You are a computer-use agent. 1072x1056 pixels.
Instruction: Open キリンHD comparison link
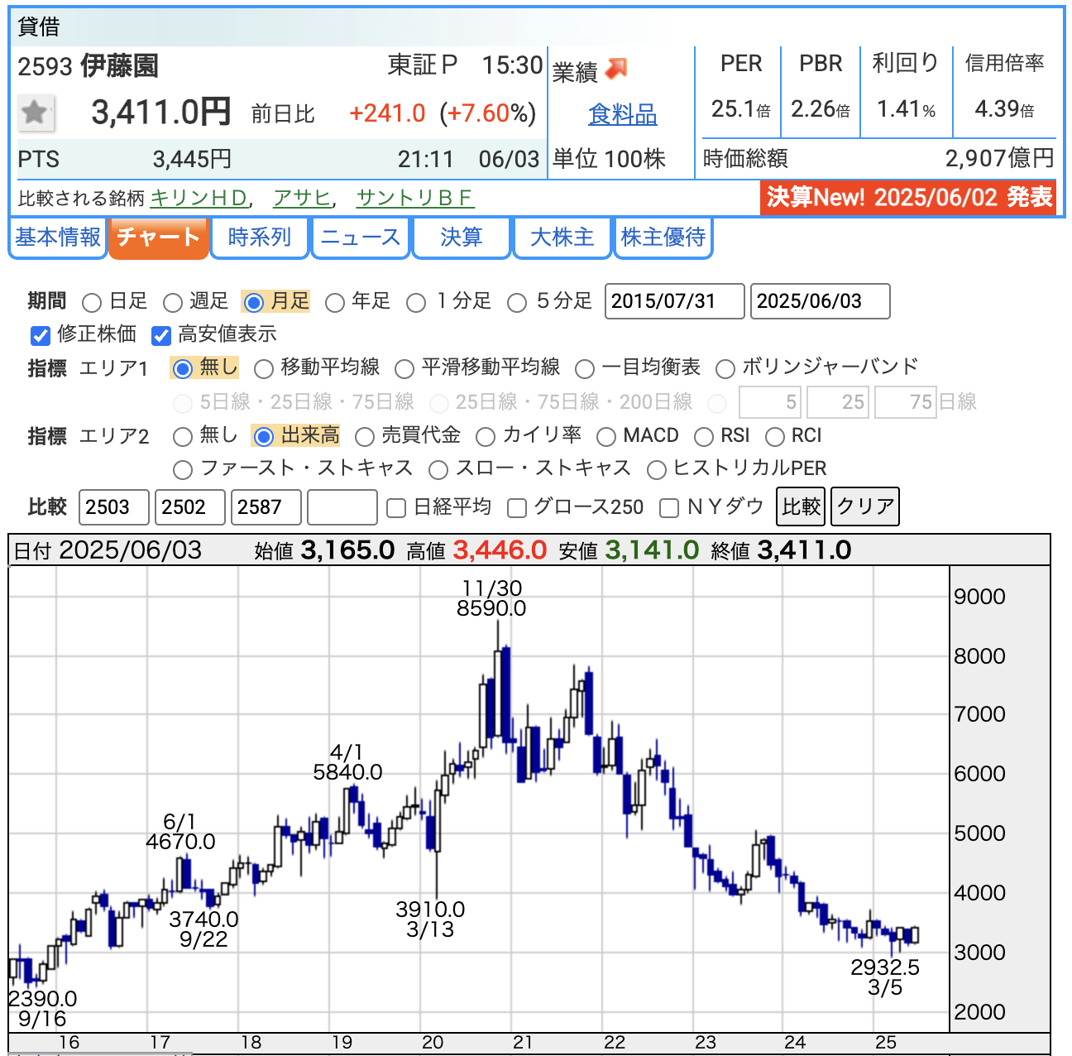(x=199, y=199)
